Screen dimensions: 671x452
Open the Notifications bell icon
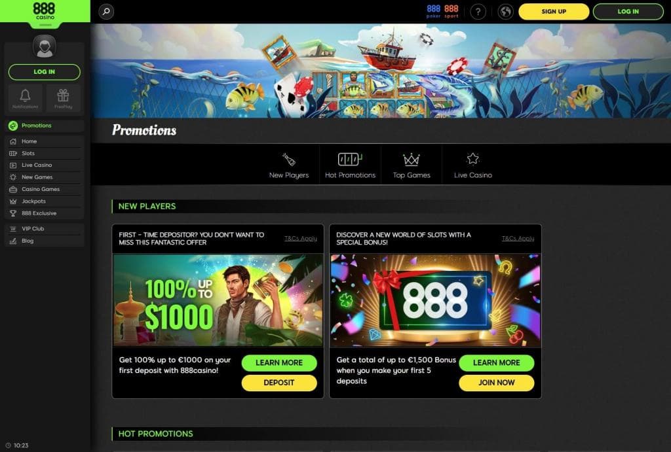click(x=26, y=98)
